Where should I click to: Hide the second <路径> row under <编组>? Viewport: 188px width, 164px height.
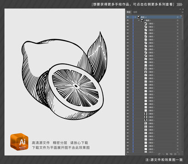click(x=128, y=27)
